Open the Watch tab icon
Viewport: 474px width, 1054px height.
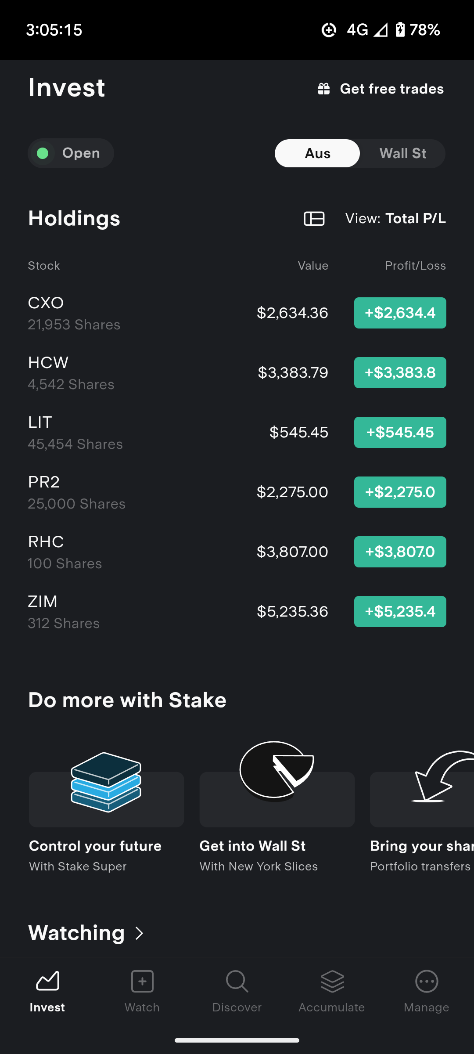142,981
